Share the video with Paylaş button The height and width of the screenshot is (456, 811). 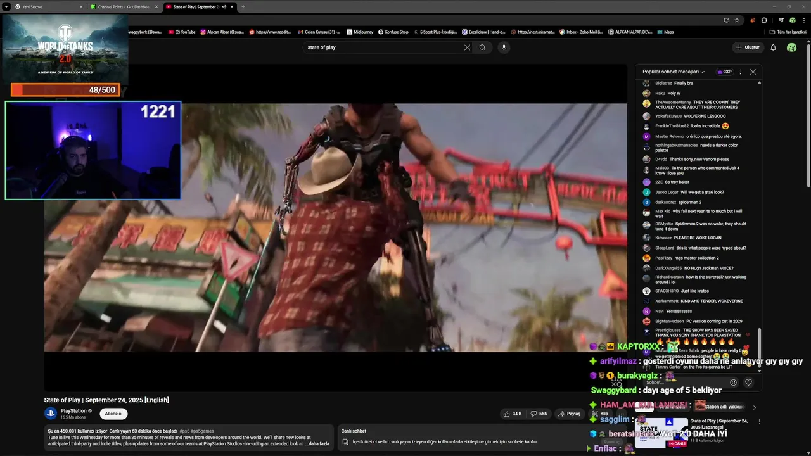point(569,414)
